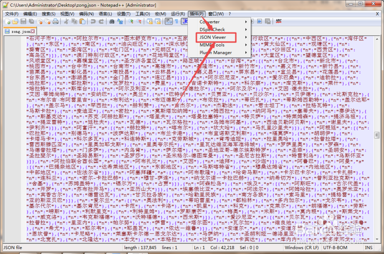Open the 运行(R) menu
The width and height of the screenshot is (384, 254).
point(178,14)
